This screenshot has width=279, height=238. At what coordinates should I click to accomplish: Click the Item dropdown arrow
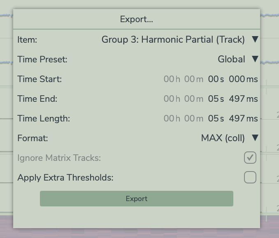click(x=255, y=39)
